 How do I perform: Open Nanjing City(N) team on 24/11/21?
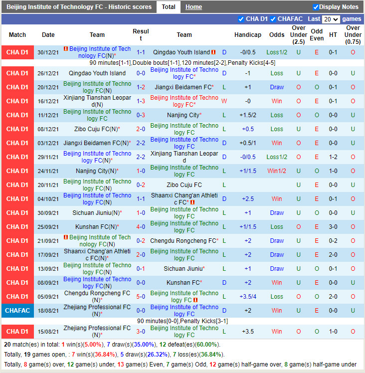97,171
